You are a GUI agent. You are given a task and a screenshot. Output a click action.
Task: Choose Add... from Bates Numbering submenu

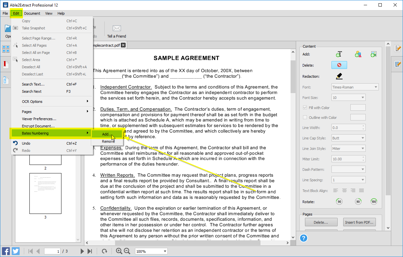(107, 134)
